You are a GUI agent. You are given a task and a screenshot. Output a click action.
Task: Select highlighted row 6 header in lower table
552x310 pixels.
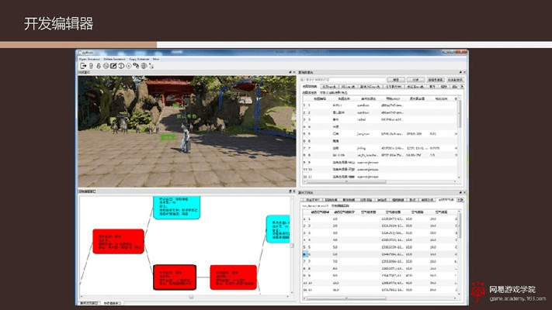[x=305, y=254]
